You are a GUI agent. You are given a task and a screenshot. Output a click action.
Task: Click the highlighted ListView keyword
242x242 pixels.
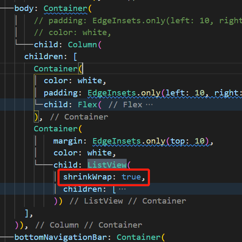point(107,165)
